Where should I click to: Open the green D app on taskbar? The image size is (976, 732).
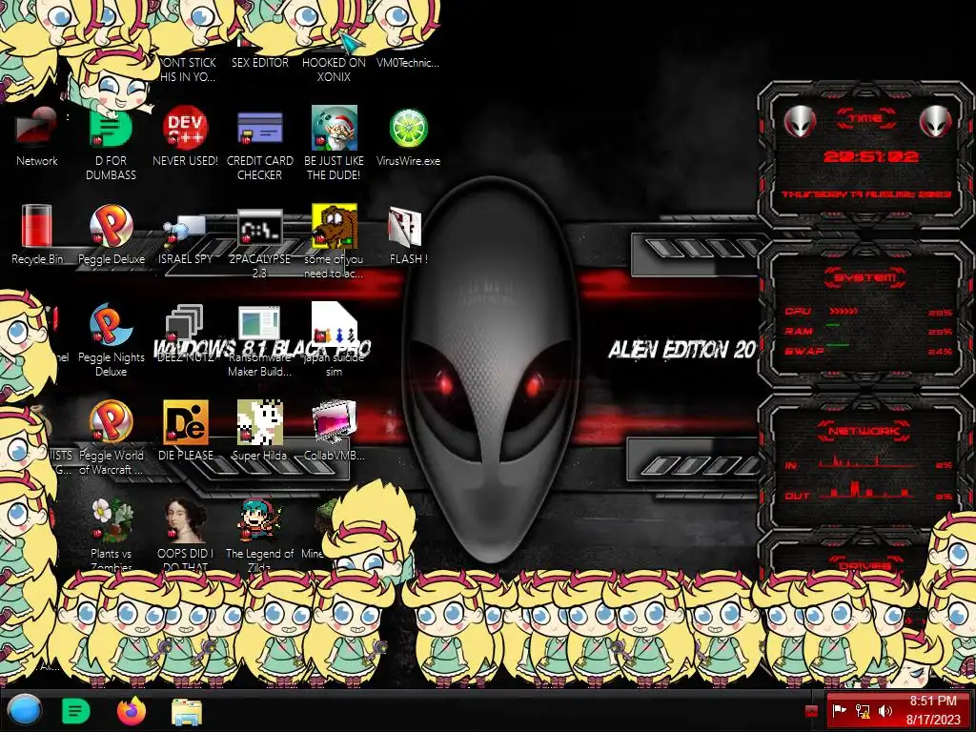point(76,711)
